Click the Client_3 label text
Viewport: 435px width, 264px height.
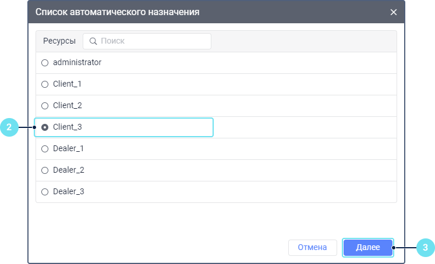(68, 127)
